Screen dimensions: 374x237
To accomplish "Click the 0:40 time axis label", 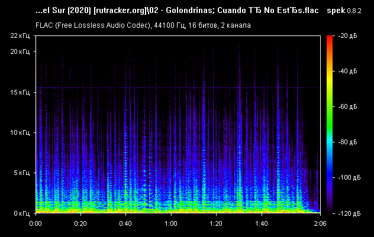I will pos(125,223).
